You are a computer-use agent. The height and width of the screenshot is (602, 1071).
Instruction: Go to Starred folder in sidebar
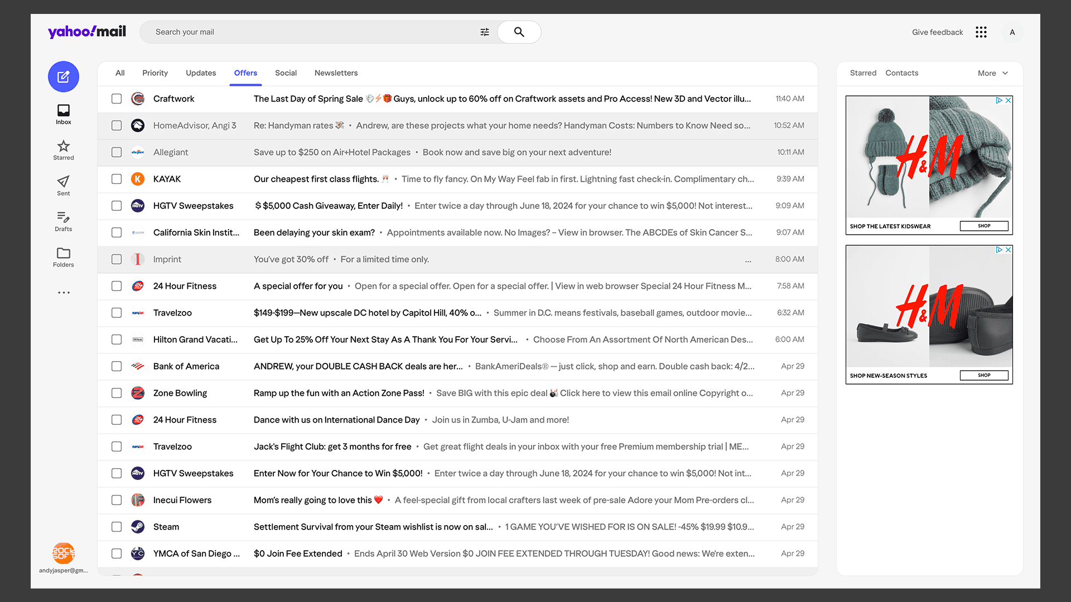pos(64,150)
